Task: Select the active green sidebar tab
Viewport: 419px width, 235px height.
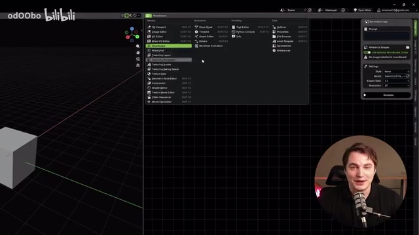Action: click(x=416, y=28)
